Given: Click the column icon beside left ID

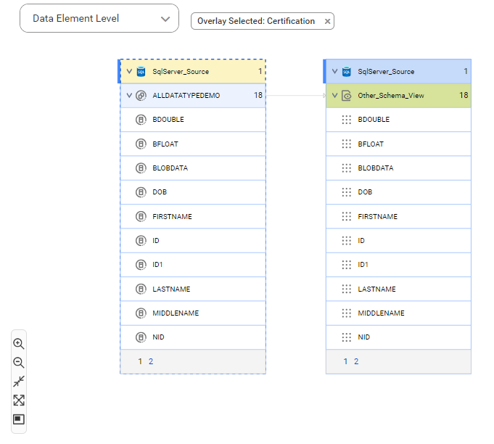Looking at the screenshot, I should [x=141, y=241].
